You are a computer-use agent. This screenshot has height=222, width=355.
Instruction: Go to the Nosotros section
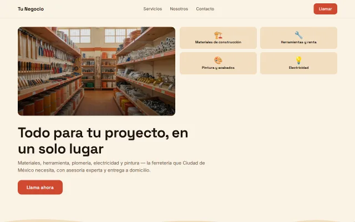(x=179, y=9)
